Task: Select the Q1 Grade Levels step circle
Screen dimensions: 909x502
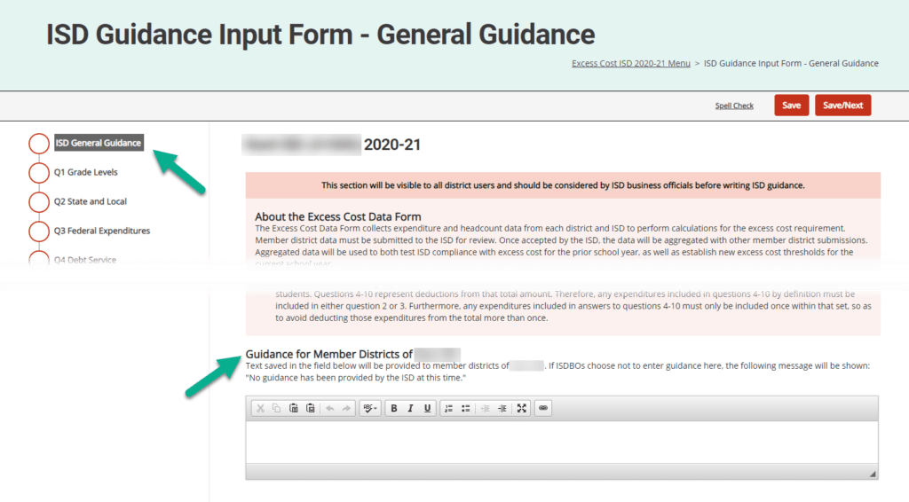Action: point(39,172)
